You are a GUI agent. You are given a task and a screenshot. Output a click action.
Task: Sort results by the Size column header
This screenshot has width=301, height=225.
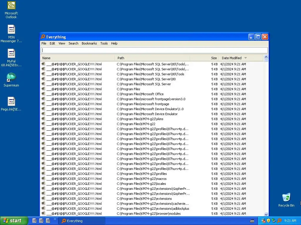tap(204, 58)
